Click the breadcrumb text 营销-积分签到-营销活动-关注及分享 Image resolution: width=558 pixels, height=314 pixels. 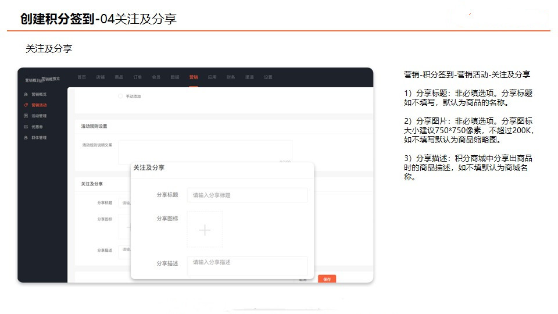(467, 74)
